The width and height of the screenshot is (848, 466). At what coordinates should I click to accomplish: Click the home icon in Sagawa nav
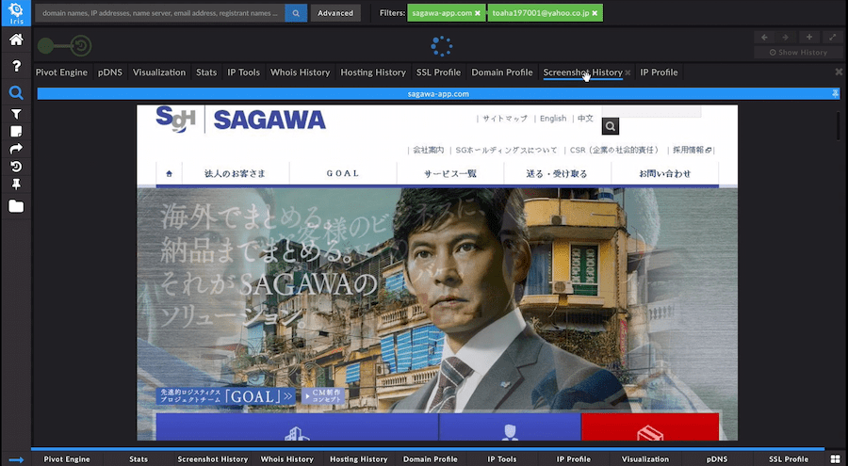pyautogui.click(x=170, y=173)
